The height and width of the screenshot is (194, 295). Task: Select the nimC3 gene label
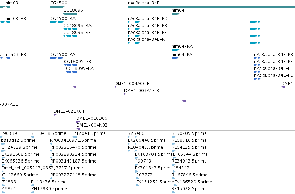point(12,3)
